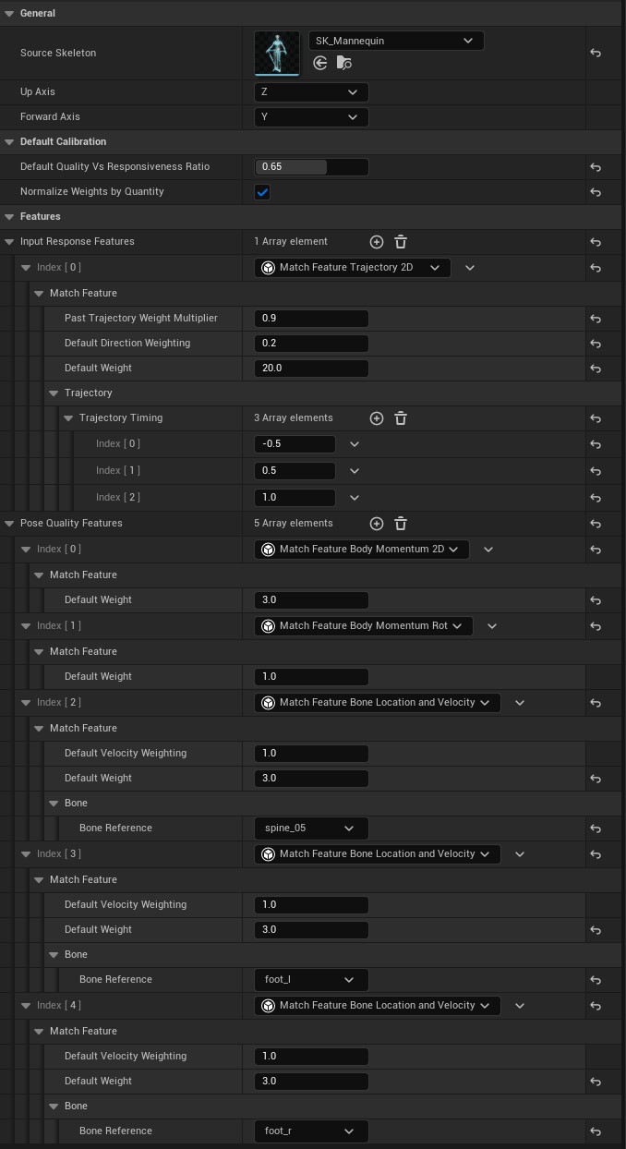Adjust Default Quality Vs Responsiveness Ratio slider
The width and height of the screenshot is (626, 1149).
point(311,167)
